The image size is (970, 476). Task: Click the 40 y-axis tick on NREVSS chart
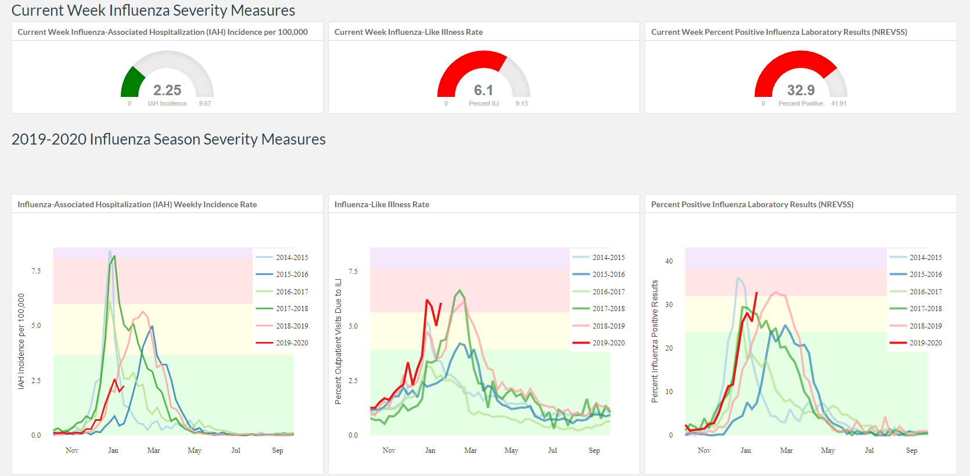click(x=669, y=261)
